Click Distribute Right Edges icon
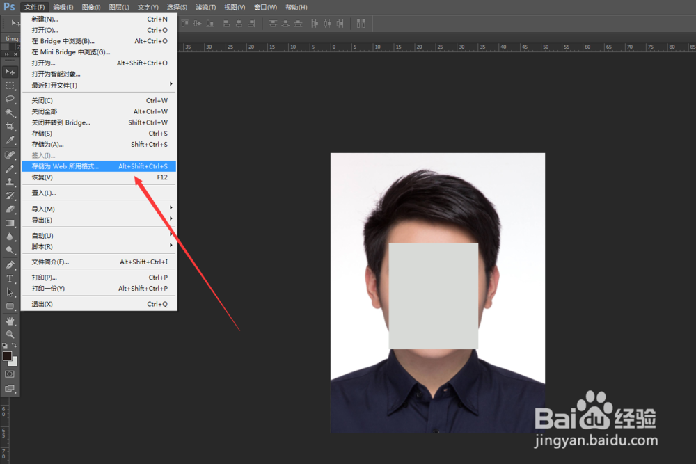Viewport: 696px width, 464px height. pos(340,24)
